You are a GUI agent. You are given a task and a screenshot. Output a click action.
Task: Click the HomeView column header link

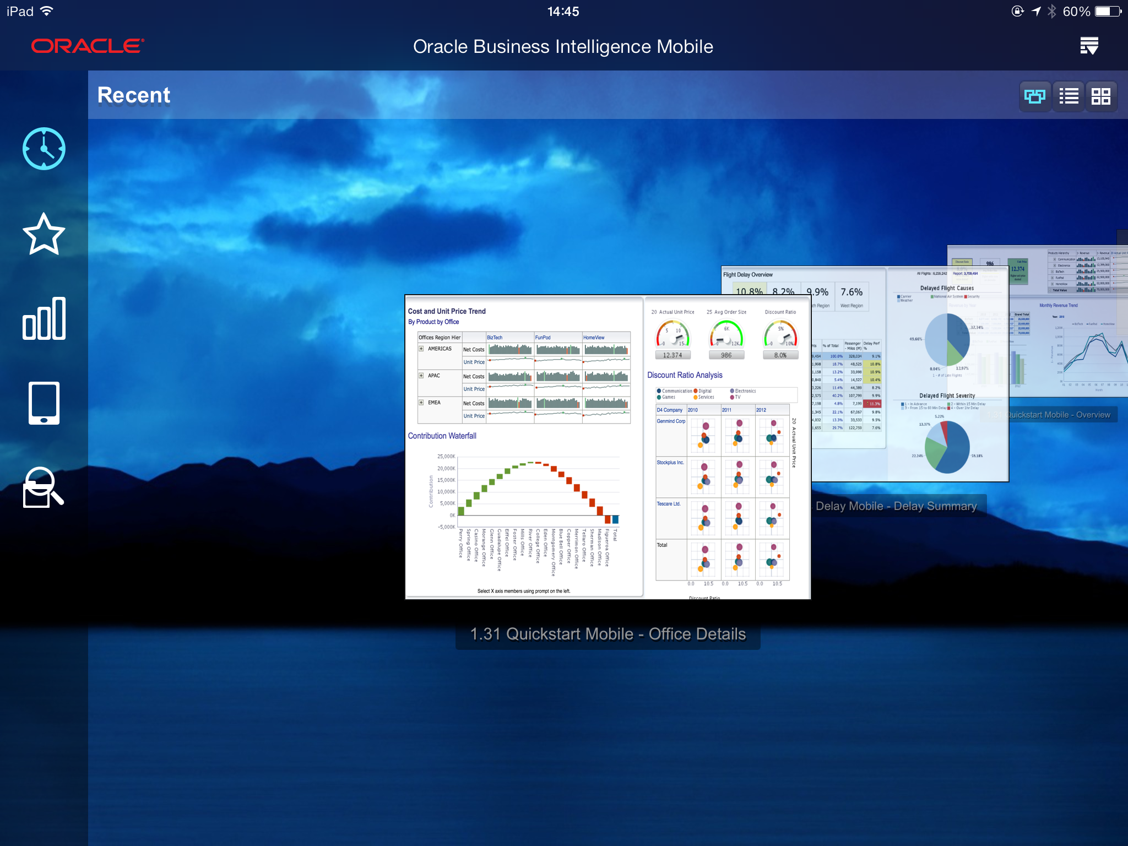click(594, 338)
